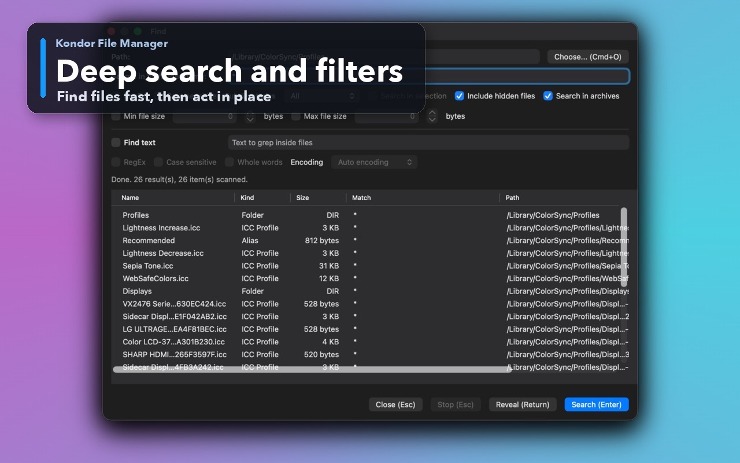Select VX2476 Serie...630EC424.icc result
The height and width of the screenshot is (463, 740).
pos(370,304)
